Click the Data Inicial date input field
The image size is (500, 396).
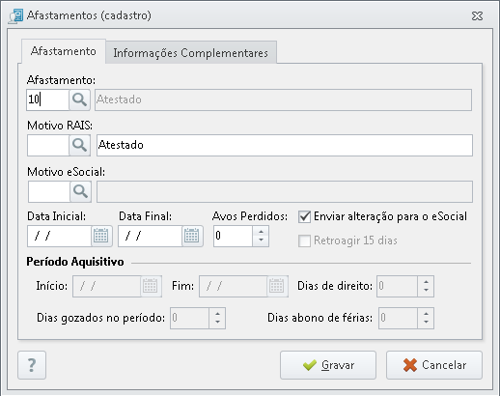pyautogui.click(x=60, y=236)
